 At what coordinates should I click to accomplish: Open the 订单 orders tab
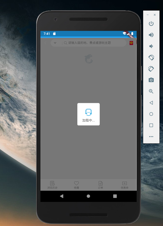pos(100,185)
